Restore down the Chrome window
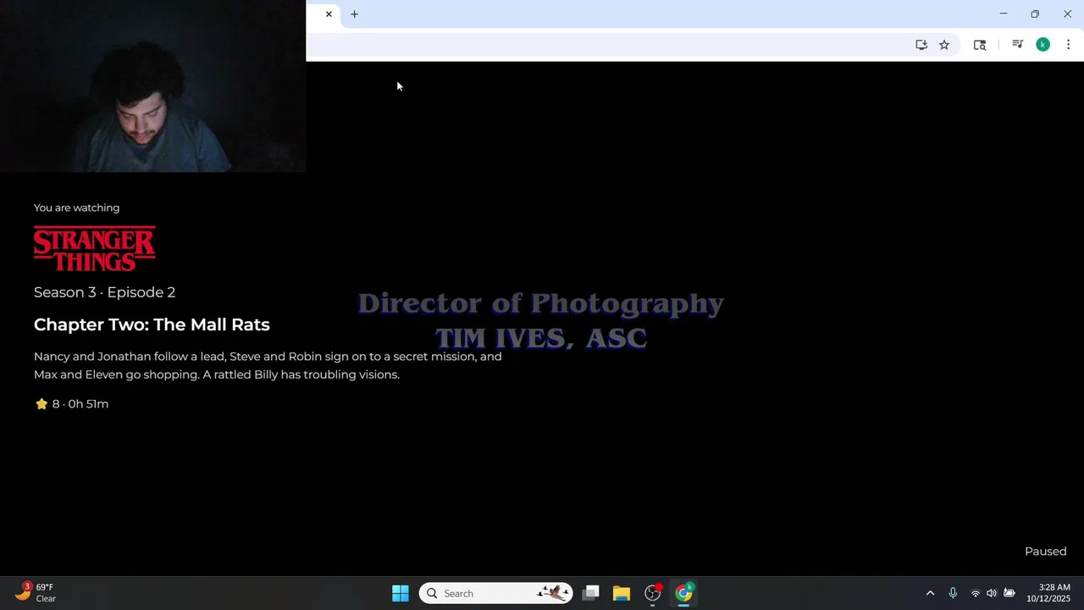The image size is (1084, 610). [x=1035, y=14]
